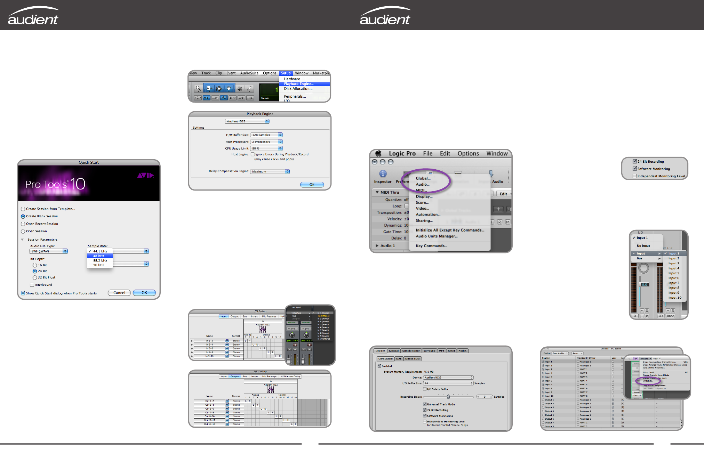
Task: Open the Audio File Type BWF (.WAV) dropdown
Action: tap(48, 251)
